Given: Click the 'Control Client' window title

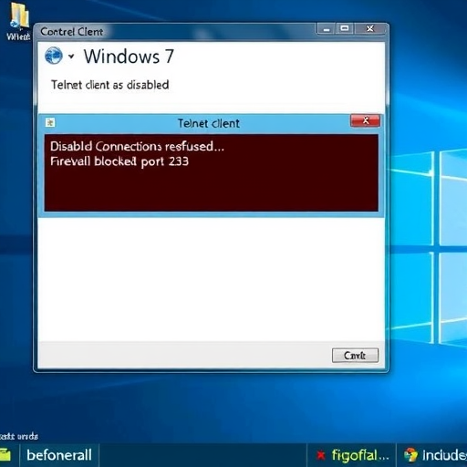Looking at the screenshot, I should [x=72, y=32].
